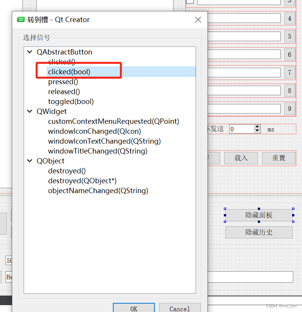Screen dimensions: 302x312
Task: Click the Cancel button
Action: coord(180,308)
